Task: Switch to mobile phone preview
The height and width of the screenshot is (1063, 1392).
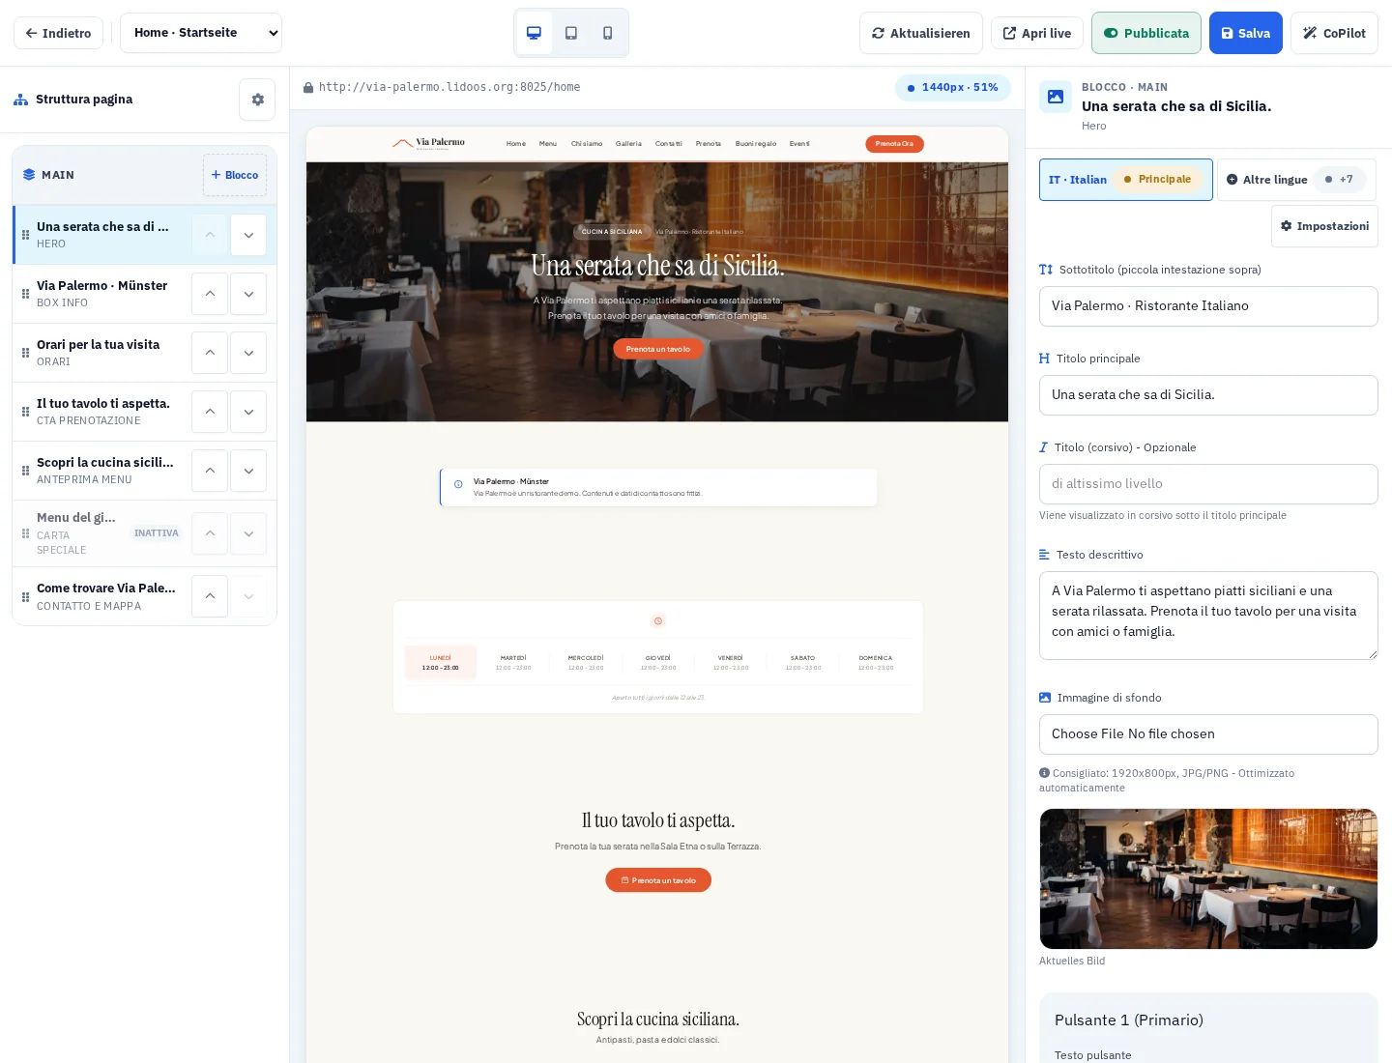Action: (608, 33)
